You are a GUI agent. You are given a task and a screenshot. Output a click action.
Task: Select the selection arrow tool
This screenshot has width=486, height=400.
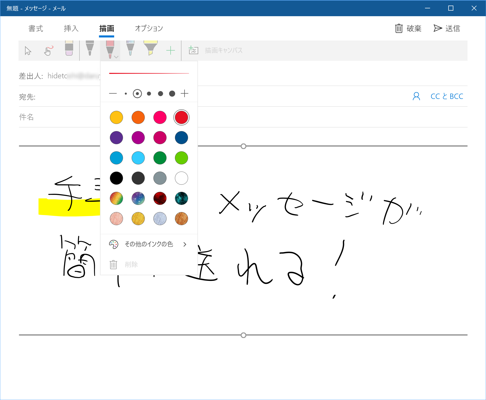pyautogui.click(x=27, y=51)
